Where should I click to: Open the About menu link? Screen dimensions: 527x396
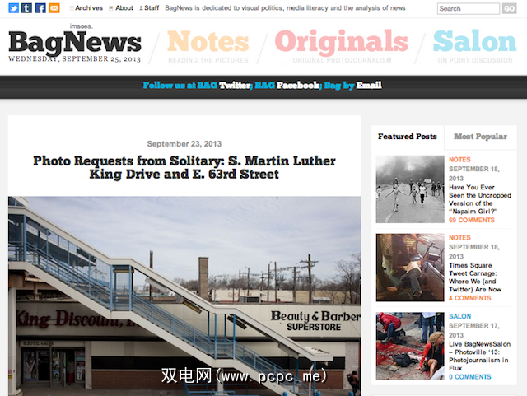[x=124, y=7]
